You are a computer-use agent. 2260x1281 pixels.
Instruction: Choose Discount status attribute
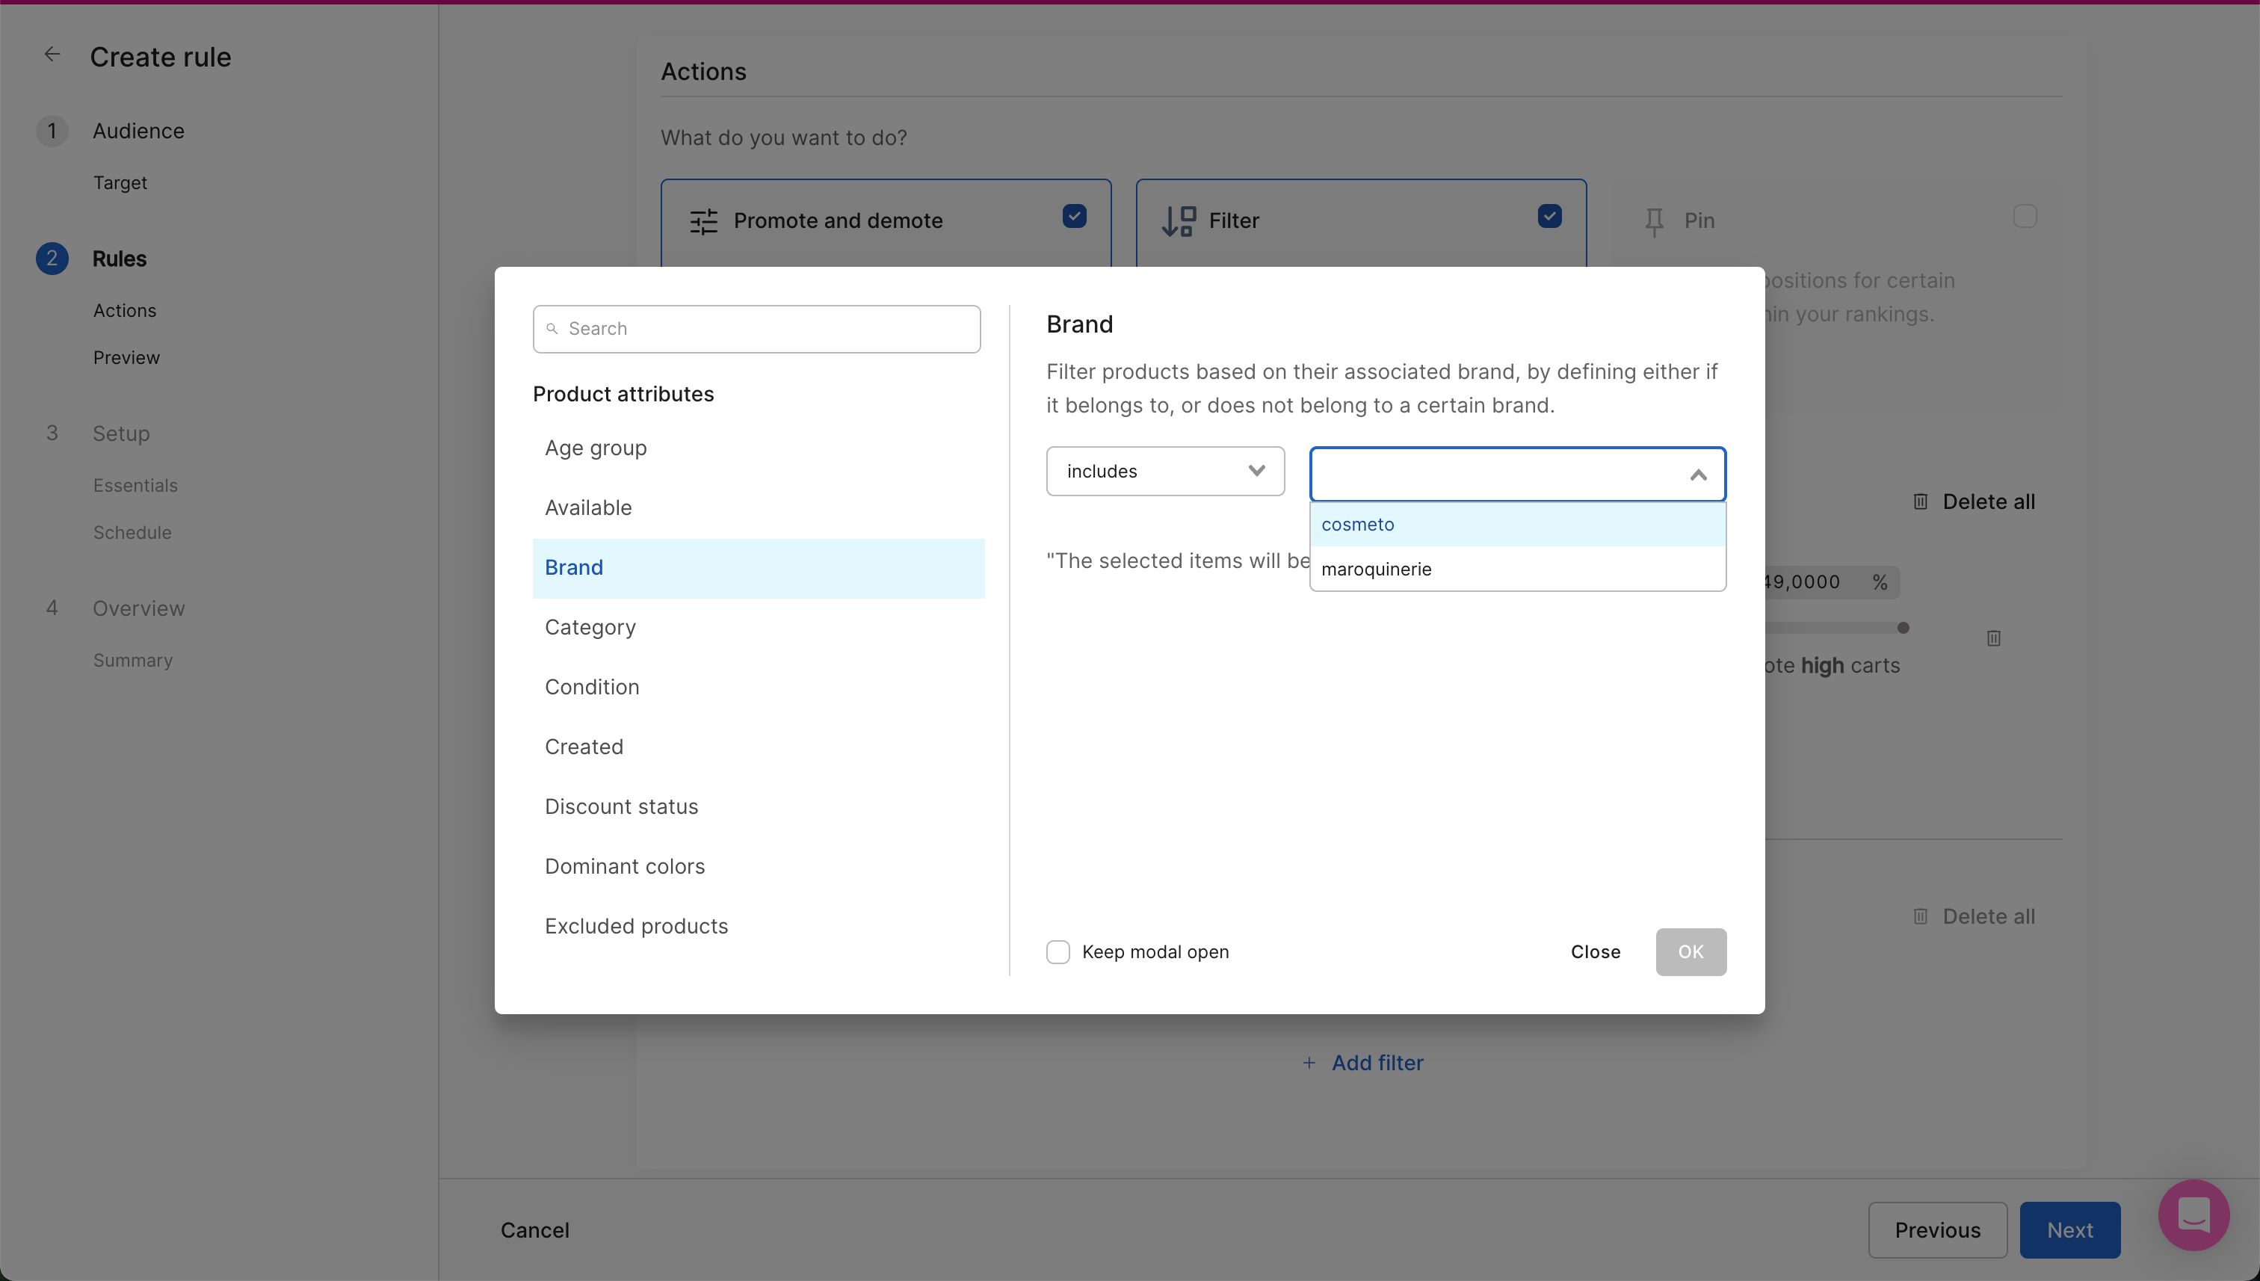click(x=621, y=806)
